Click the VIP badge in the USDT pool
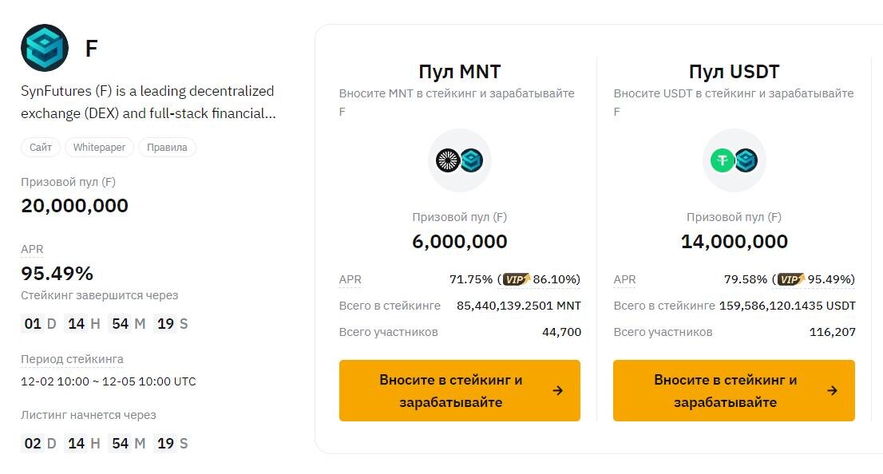 pyautogui.click(x=789, y=280)
